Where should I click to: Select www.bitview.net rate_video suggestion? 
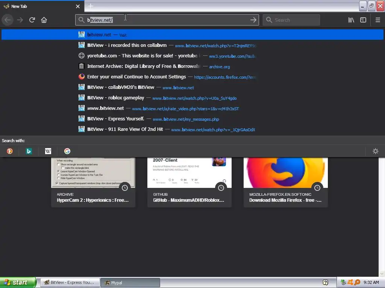coord(192,108)
